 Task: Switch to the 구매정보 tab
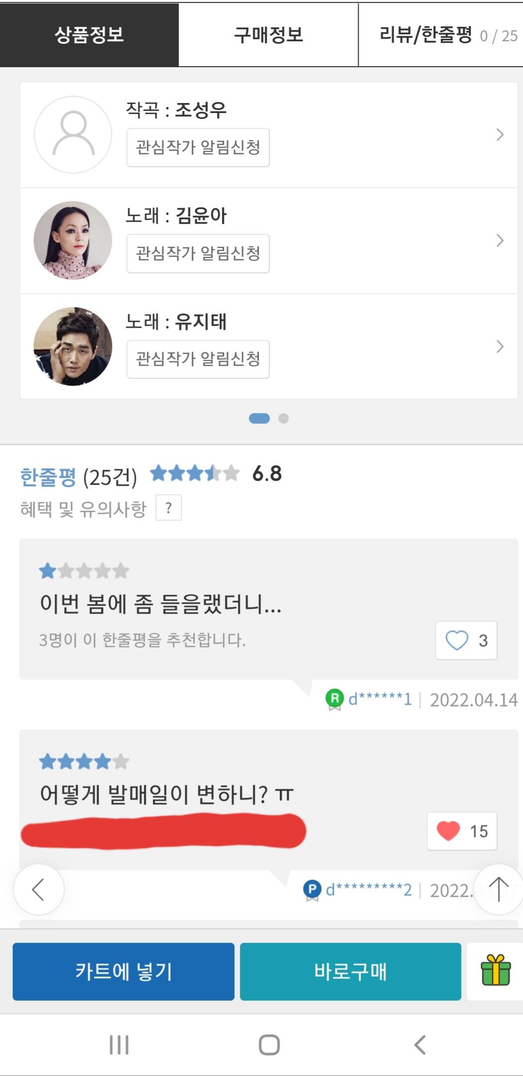pos(268,35)
